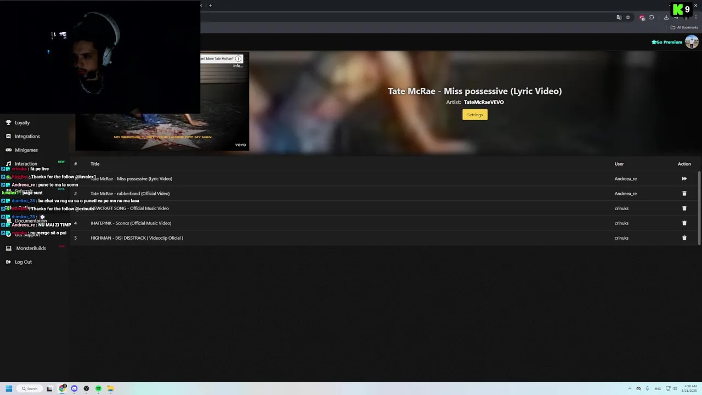The height and width of the screenshot is (395, 702).
Task: Select IHATEPINK - Sconcs title text
Action: [131, 223]
